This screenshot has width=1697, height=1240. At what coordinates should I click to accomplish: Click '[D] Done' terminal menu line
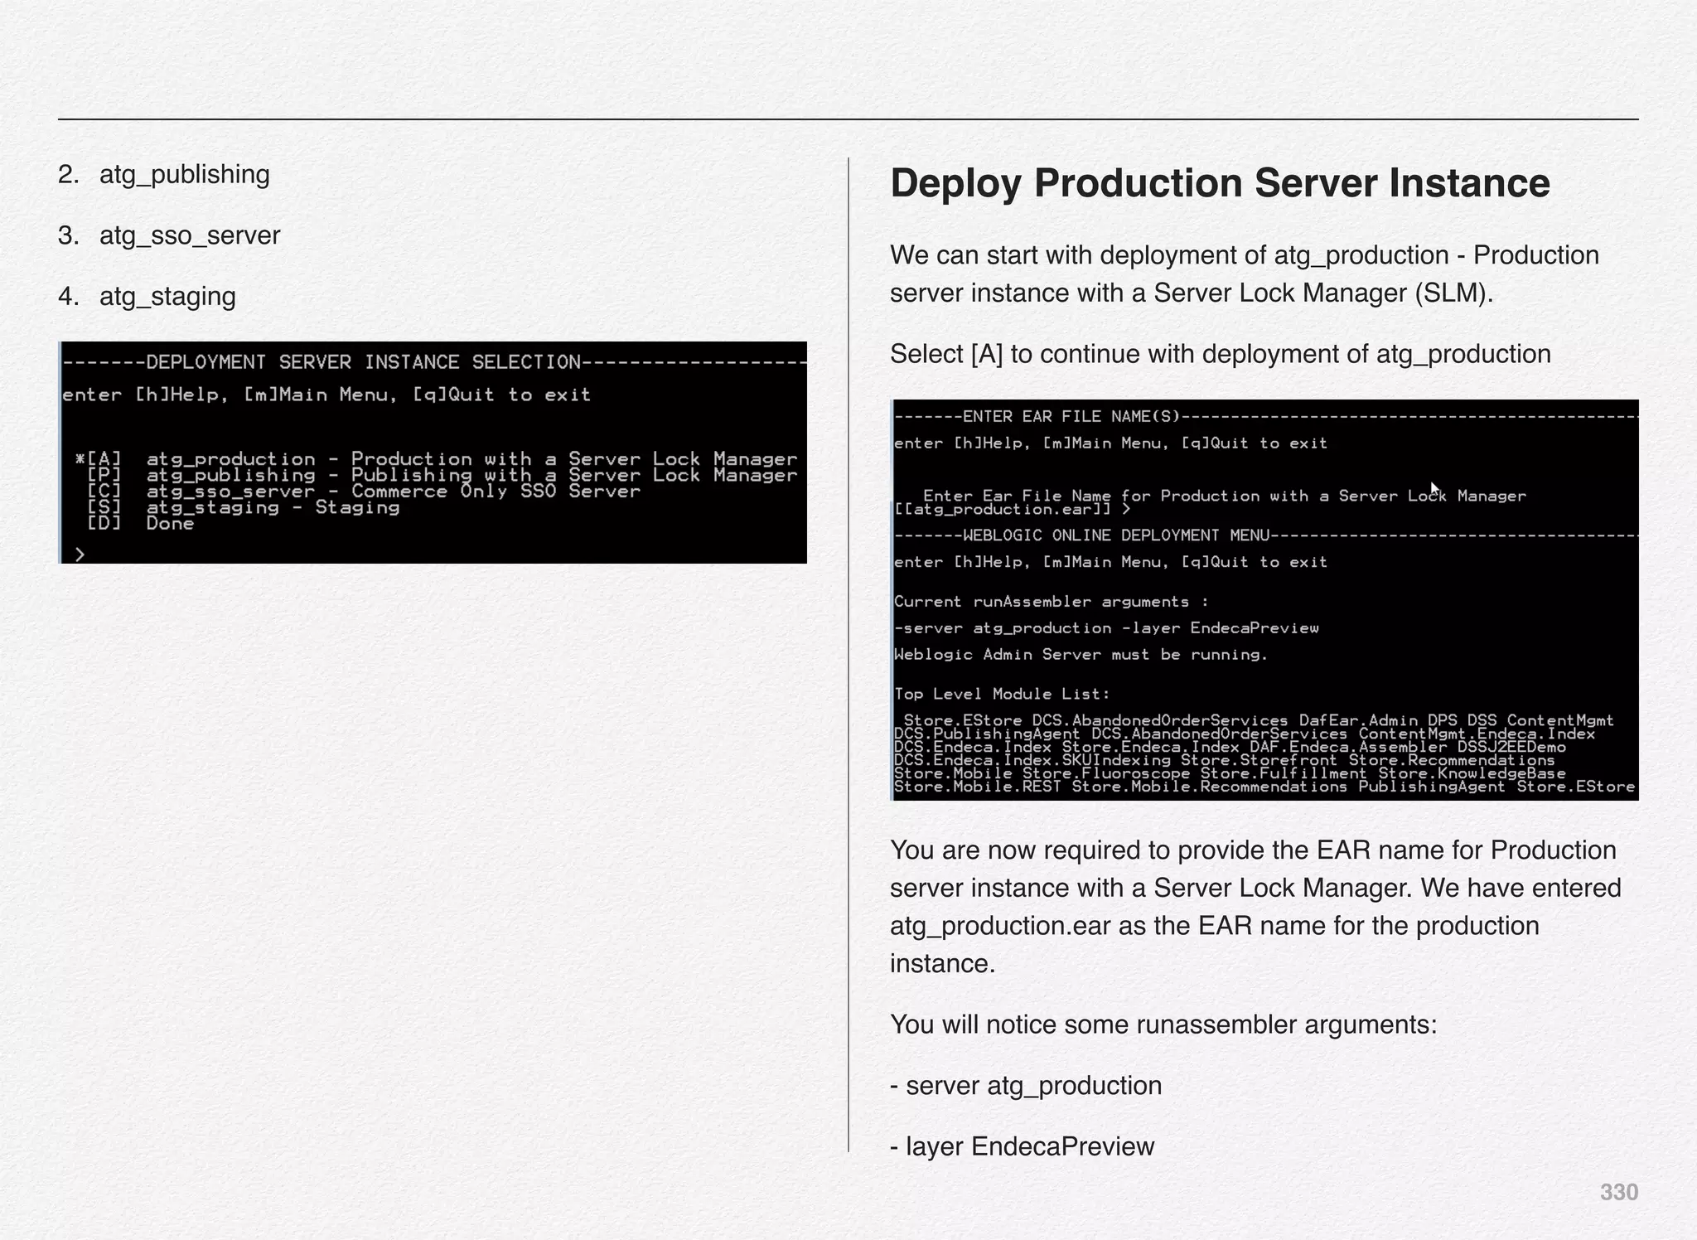tap(141, 523)
